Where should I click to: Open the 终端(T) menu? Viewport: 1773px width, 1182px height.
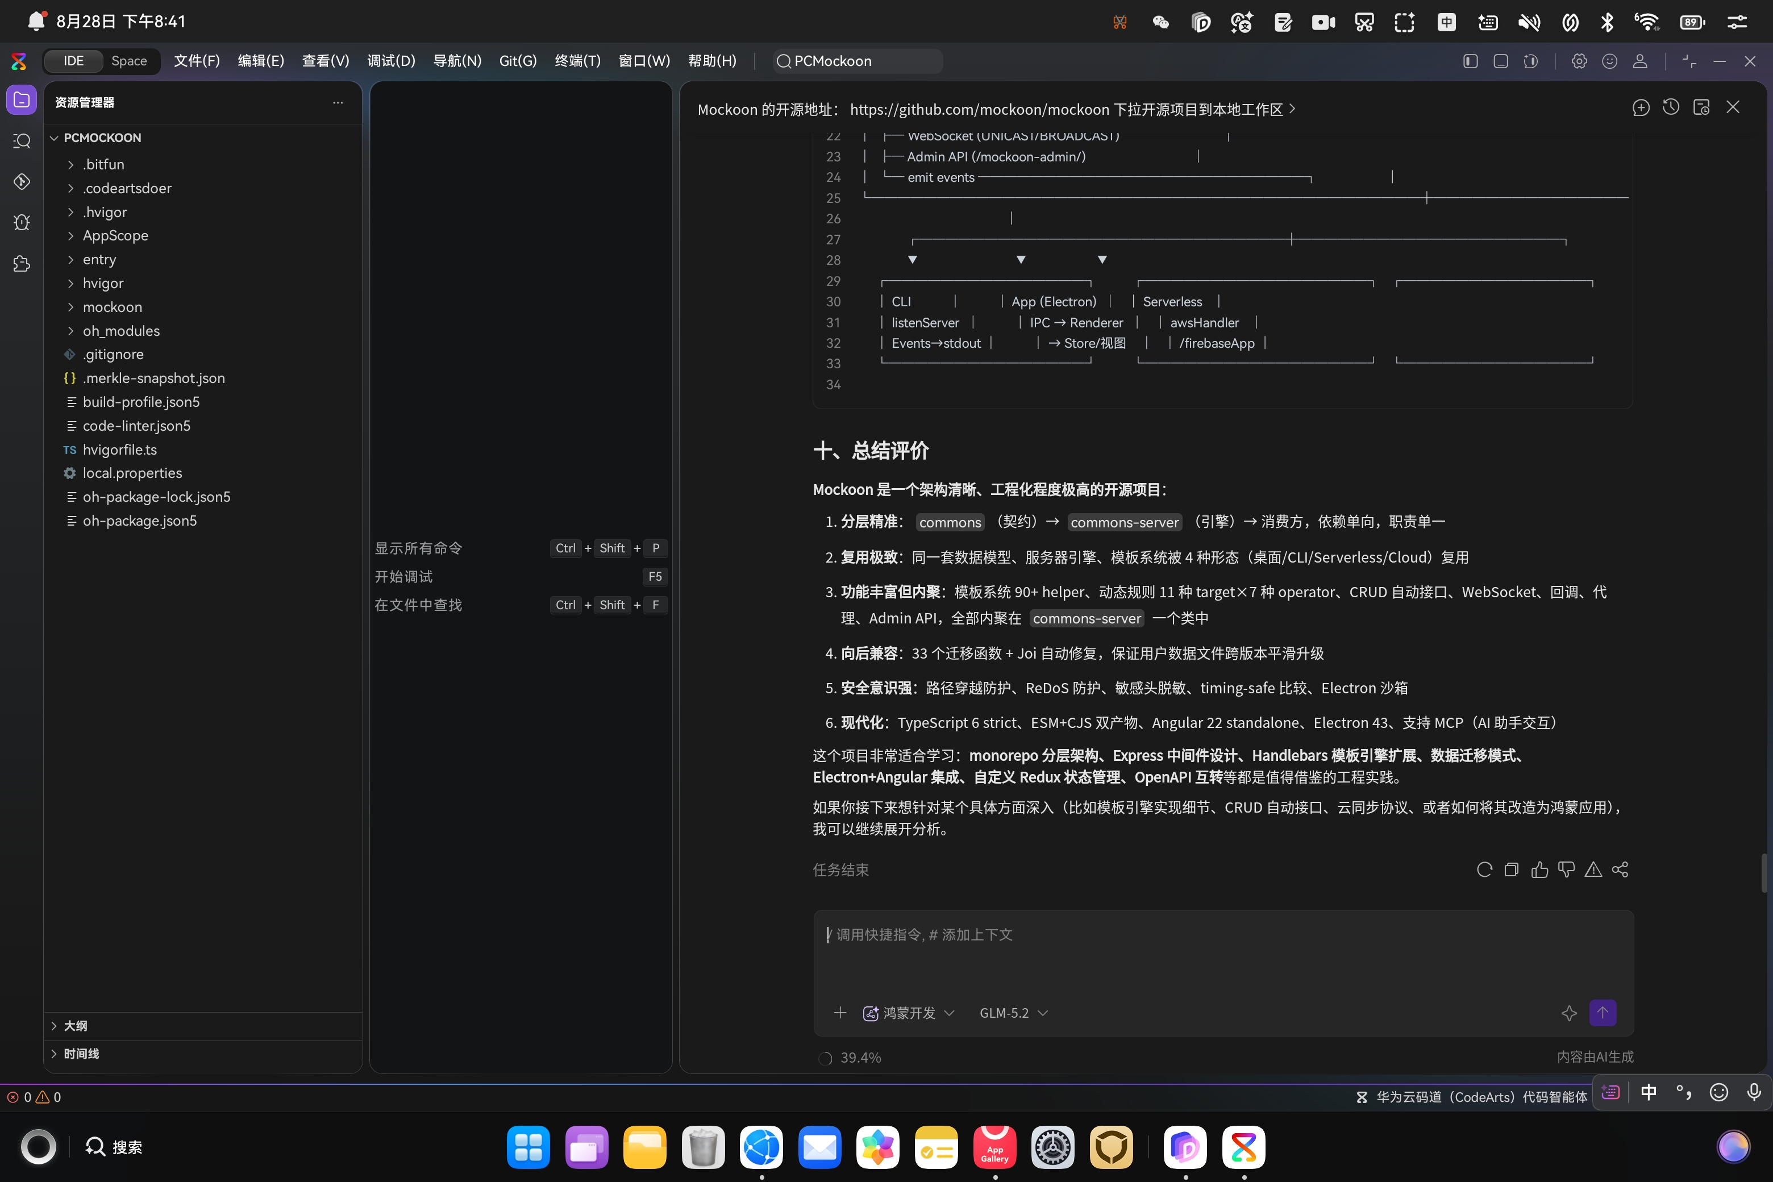click(x=577, y=61)
